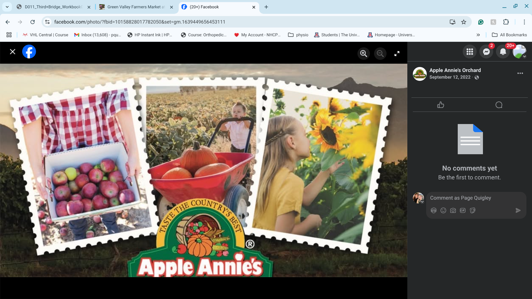Send the comment with arrow button
This screenshot has height=299, width=532.
(x=518, y=211)
